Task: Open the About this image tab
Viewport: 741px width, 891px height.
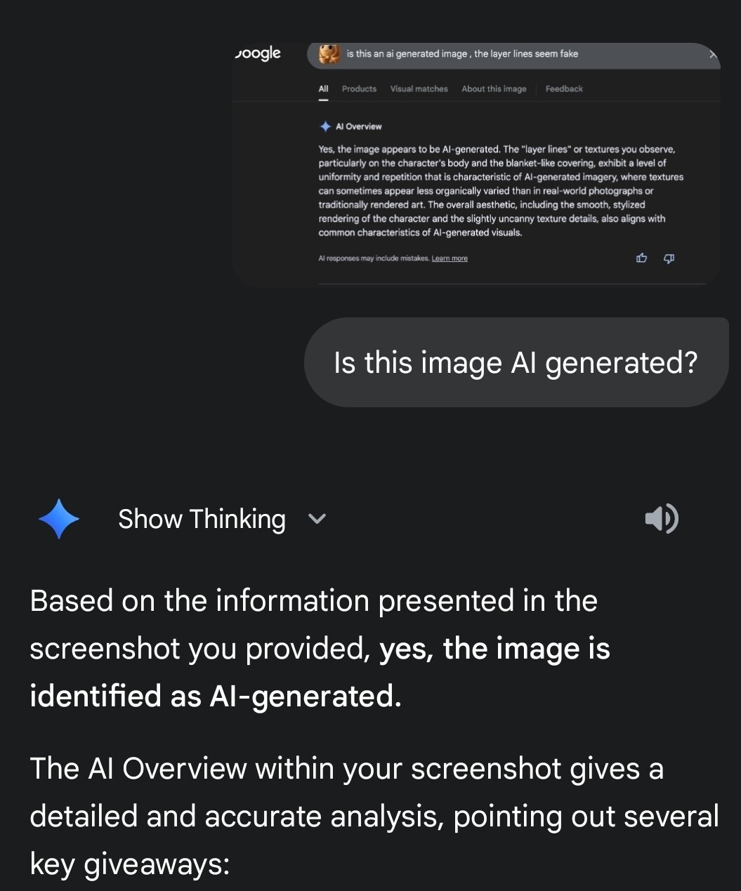Action: coord(494,88)
